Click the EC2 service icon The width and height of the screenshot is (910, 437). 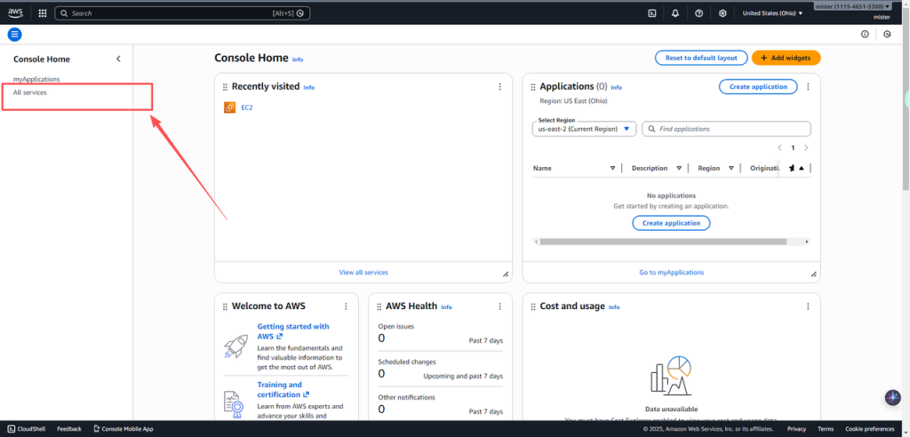click(x=230, y=107)
